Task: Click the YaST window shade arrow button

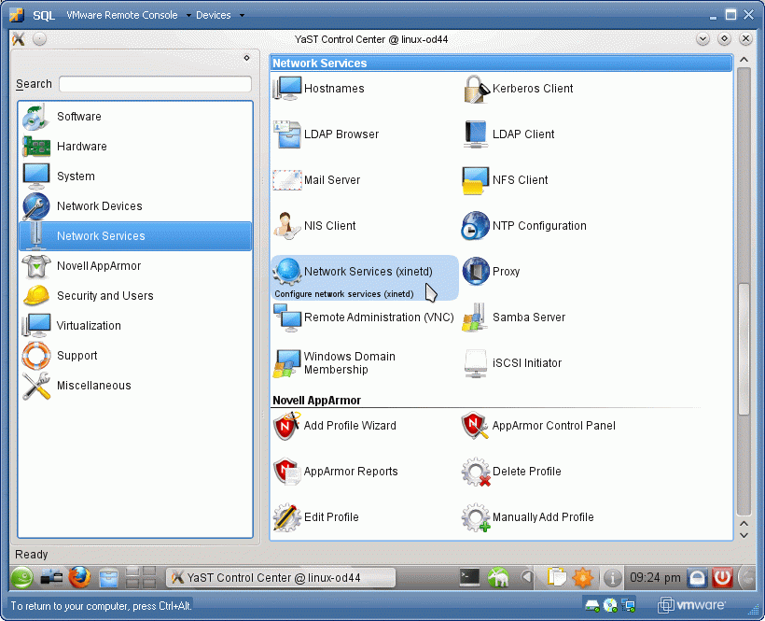Action: point(702,39)
